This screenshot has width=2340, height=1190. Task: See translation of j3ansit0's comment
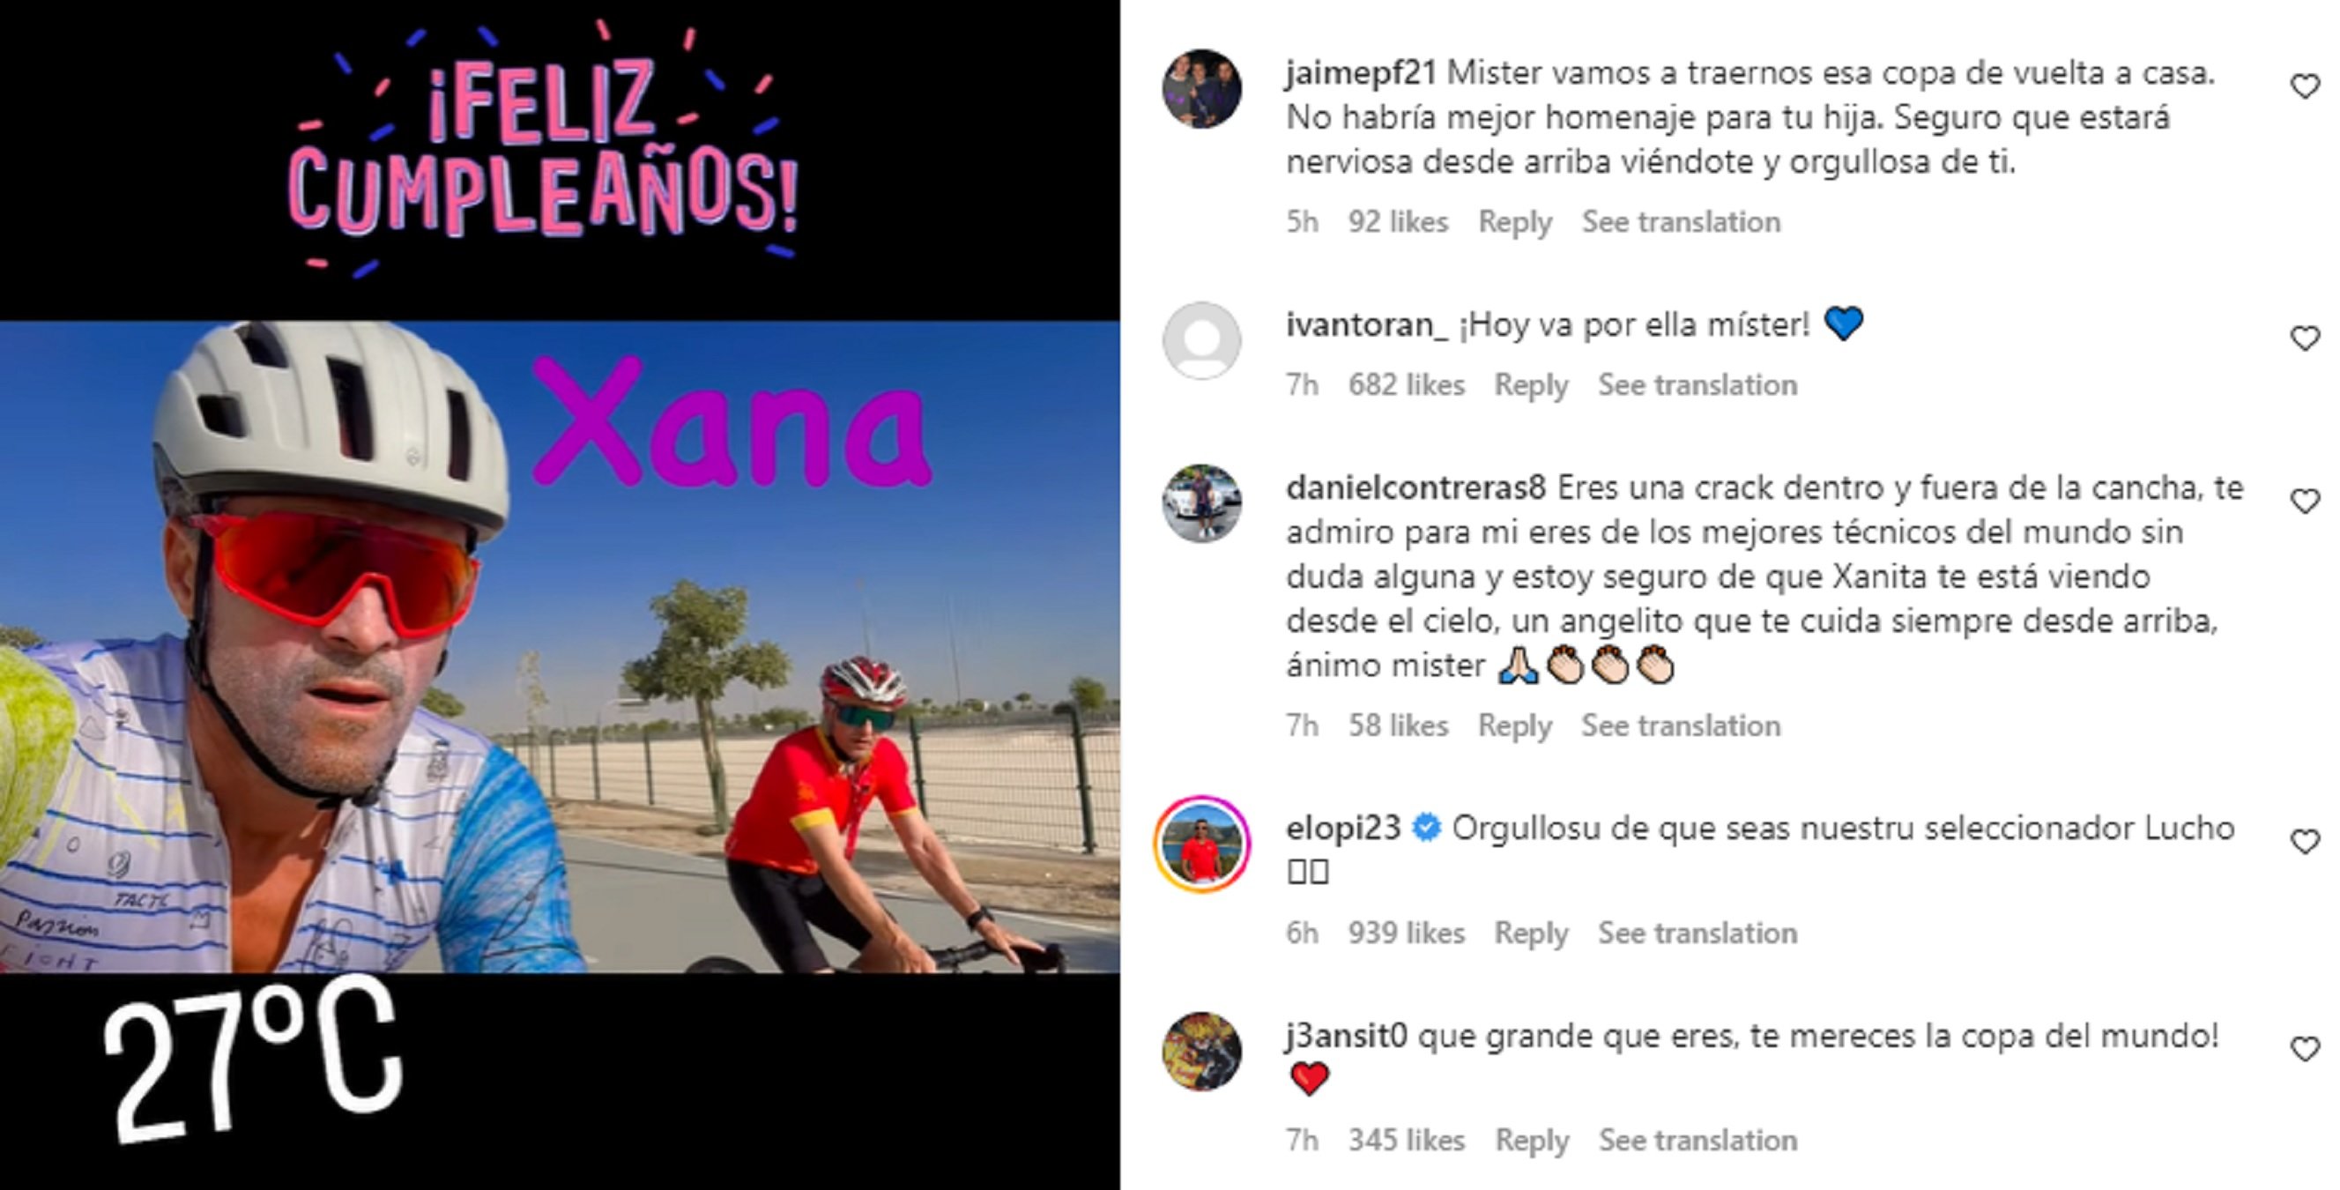1697,1140
